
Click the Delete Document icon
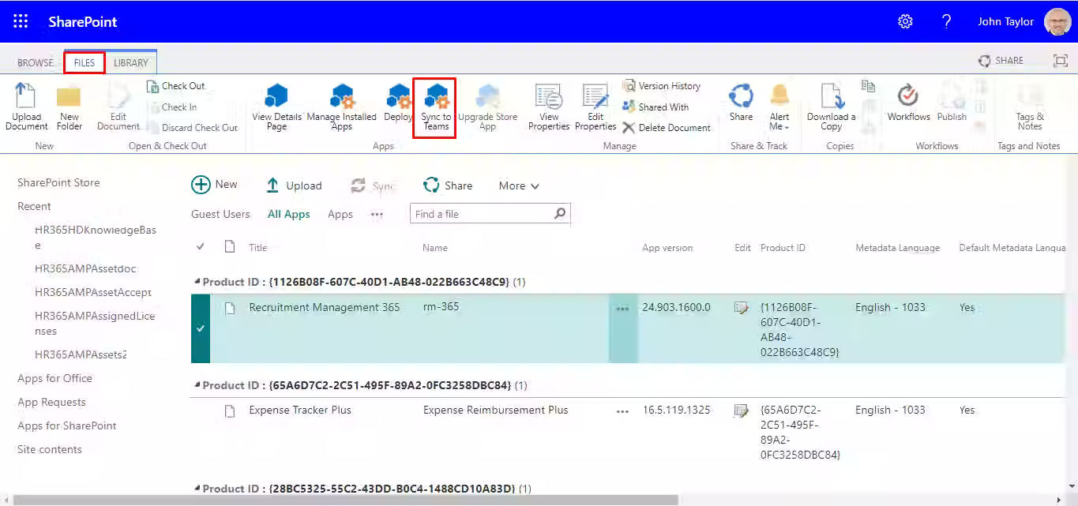629,128
